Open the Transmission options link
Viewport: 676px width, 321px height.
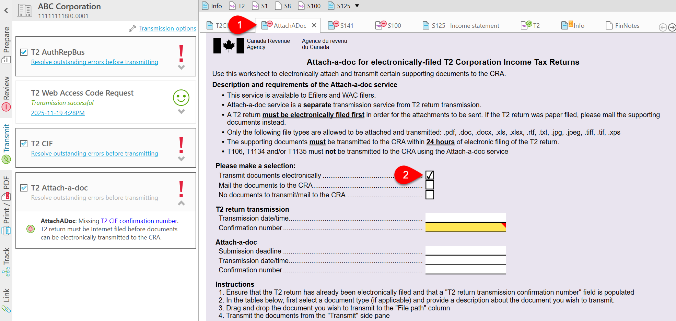[x=167, y=28]
